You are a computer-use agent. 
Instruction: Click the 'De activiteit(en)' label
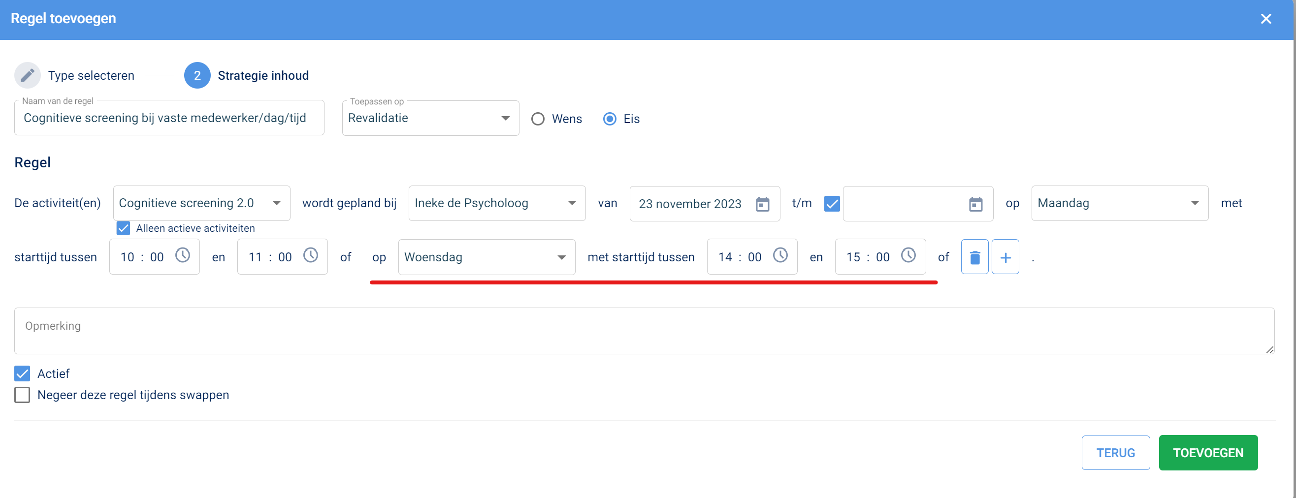coord(57,203)
